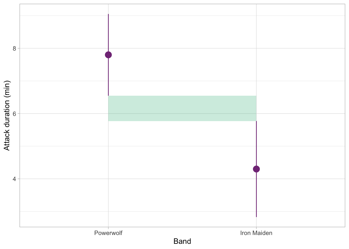Select the Powerwolf x-axis label
Image resolution: width=349 pixels, height=249 pixels.
click(x=108, y=233)
